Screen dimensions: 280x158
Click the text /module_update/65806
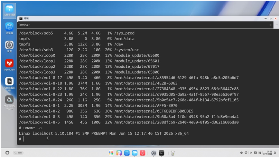coord(136,72)
